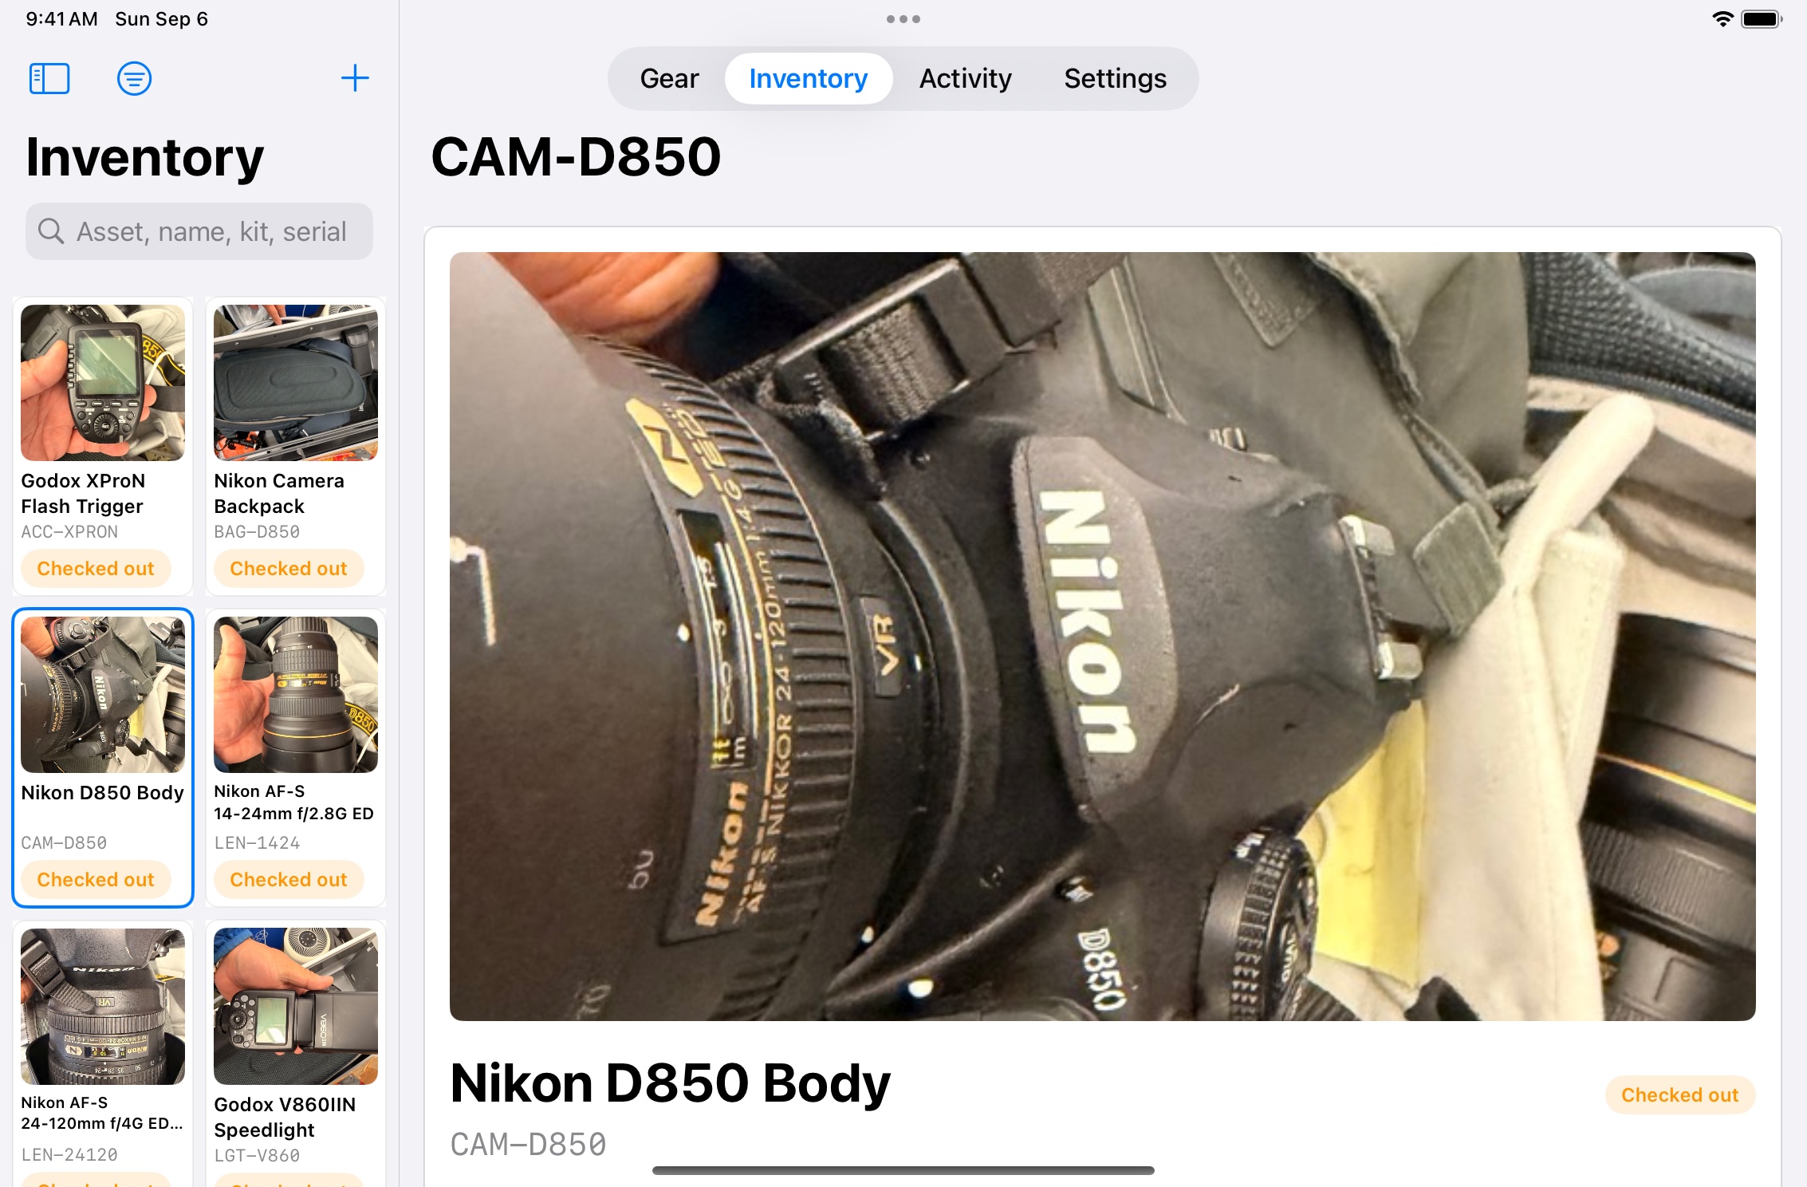Click the CAM-D850 code under detail heading
Viewport: 1807px width, 1187px height.
528,1145
